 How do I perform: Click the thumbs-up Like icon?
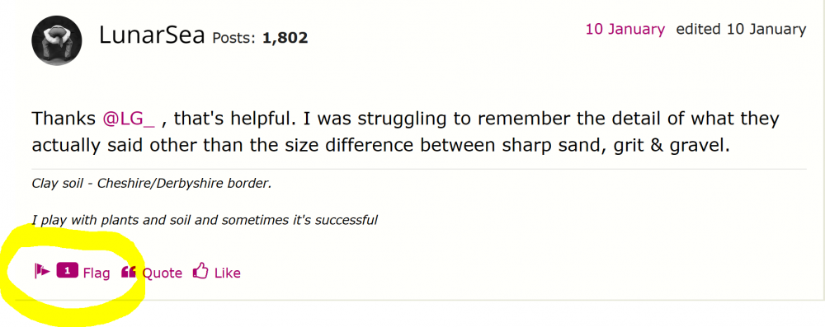[x=200, y=271]
